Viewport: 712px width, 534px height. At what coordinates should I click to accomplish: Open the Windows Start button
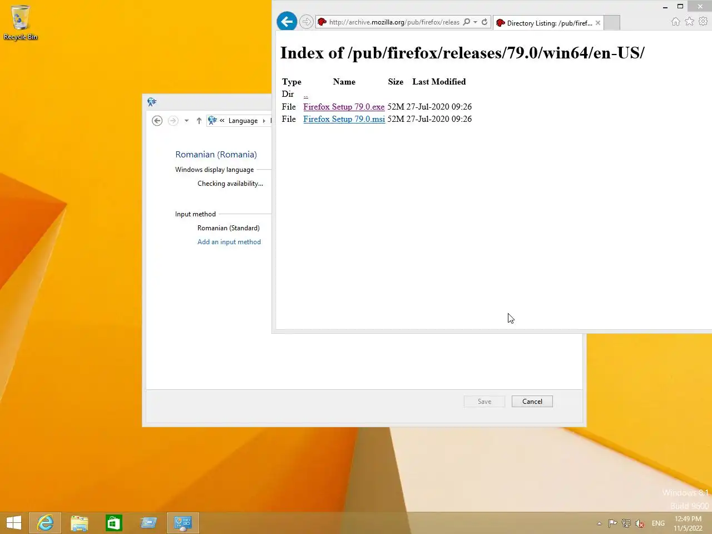tap(14, 523)
